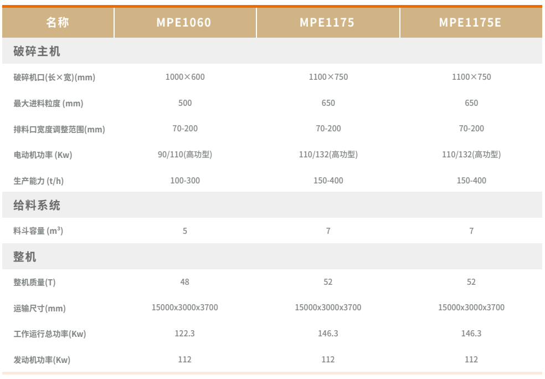Screen dimensions: 545x379
Task: Select the 破碎主机 section heading
Action: click(37, 52)
